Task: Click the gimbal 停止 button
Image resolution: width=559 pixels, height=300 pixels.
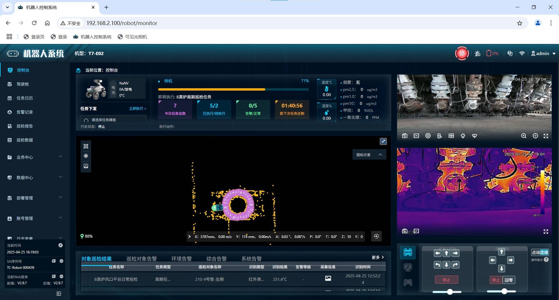Action: (x=496, y=280)
